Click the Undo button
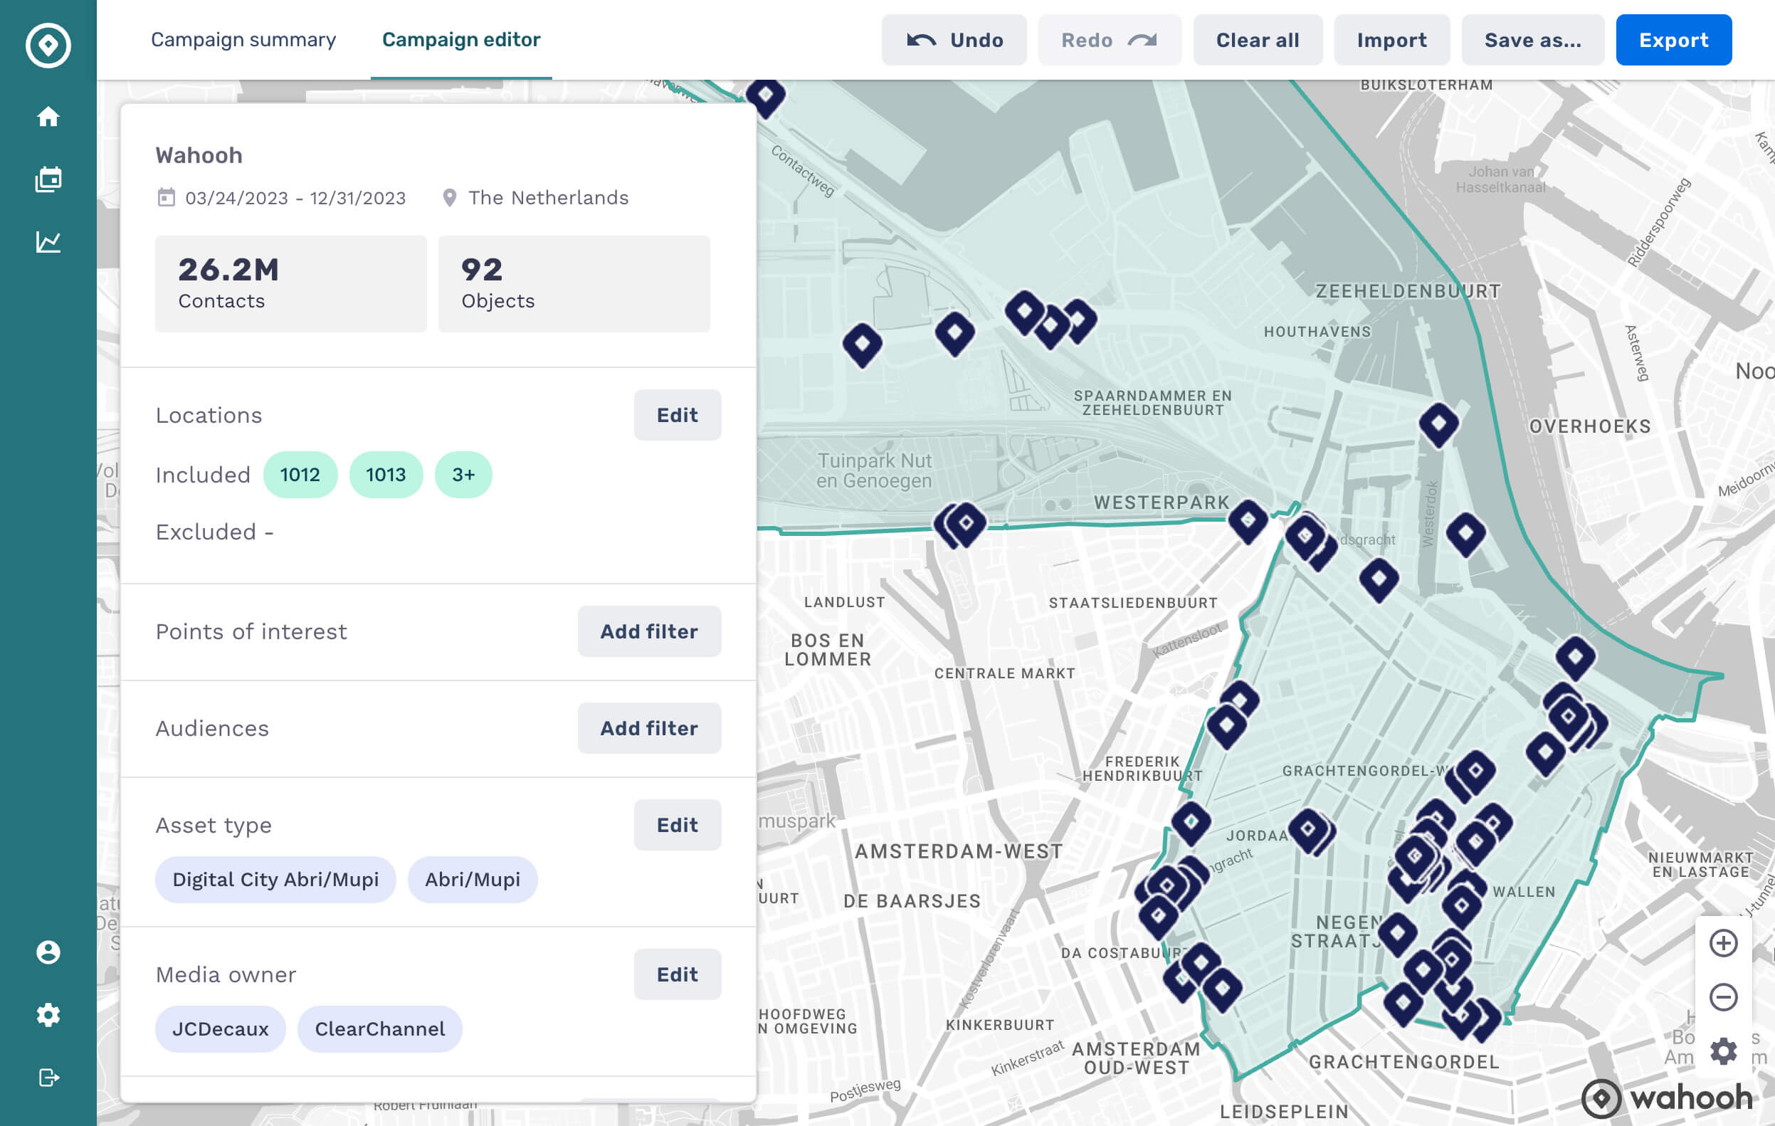The height and width of the screenshot is (1126, 1775). click(x=954, y=40)
